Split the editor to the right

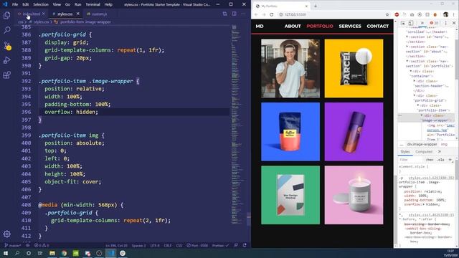click(x=235, y=14)
